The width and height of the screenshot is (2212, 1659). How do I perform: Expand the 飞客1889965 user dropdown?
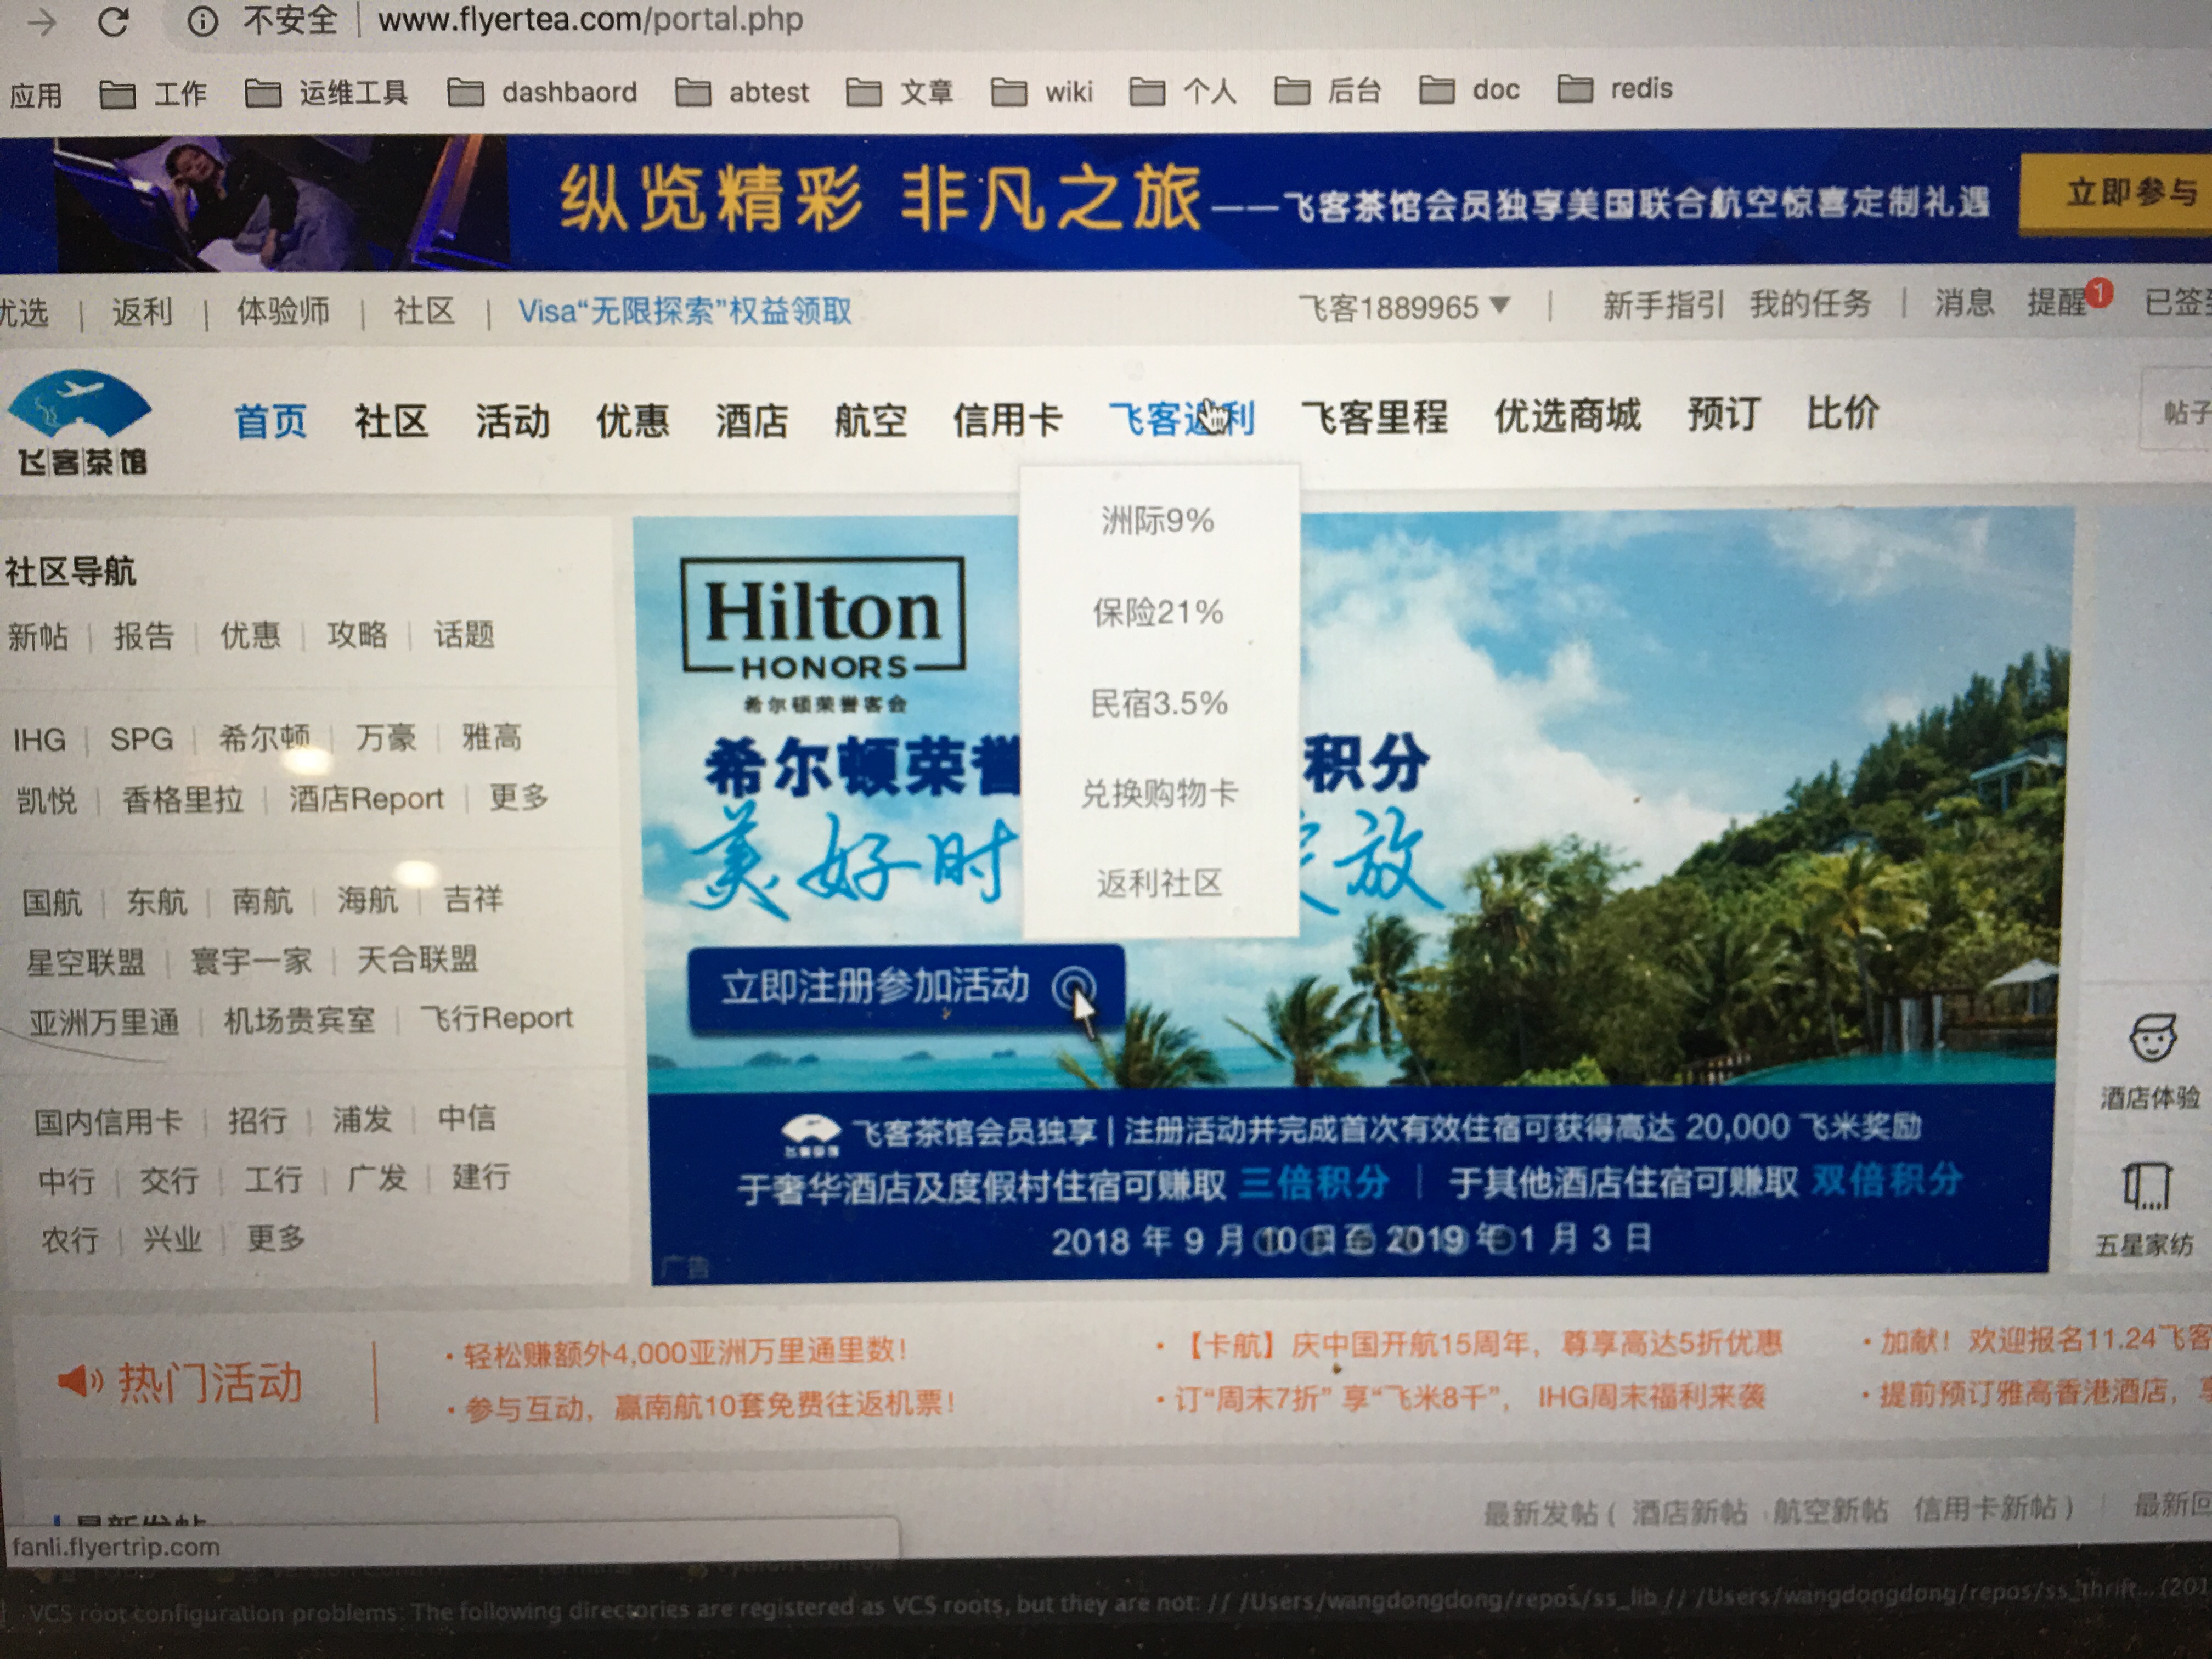[x=1404, y=307]
